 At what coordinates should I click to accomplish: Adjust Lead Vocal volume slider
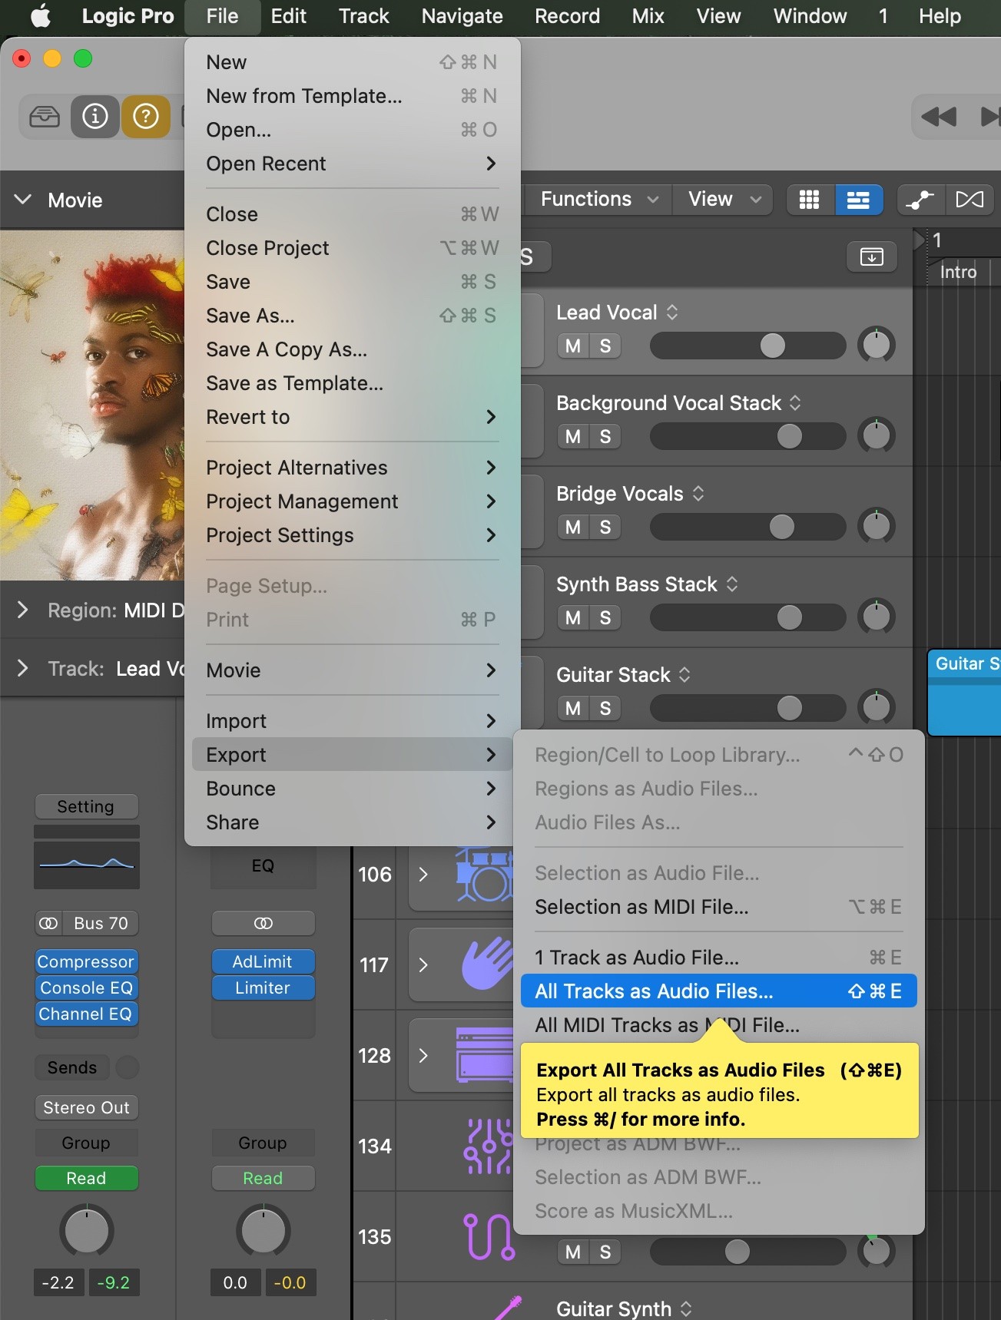747,346
